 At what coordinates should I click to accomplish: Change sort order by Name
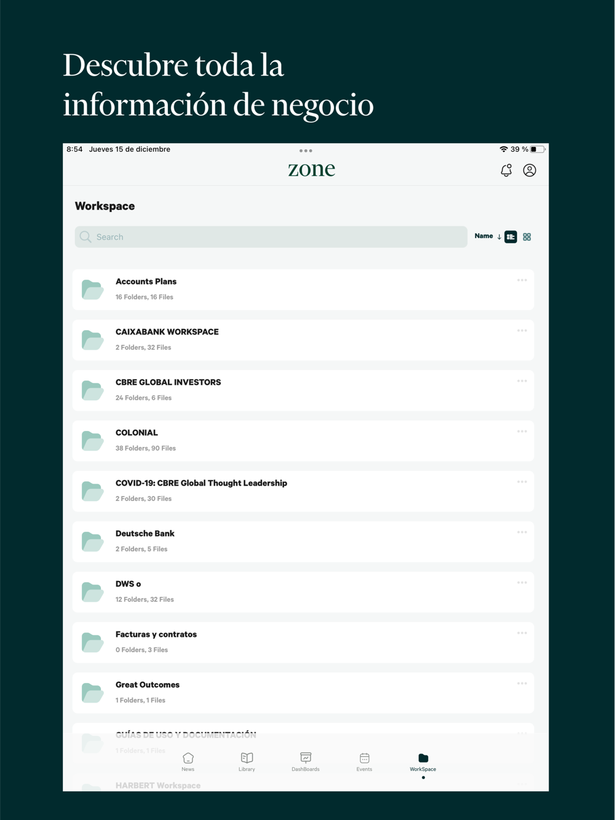488,236
